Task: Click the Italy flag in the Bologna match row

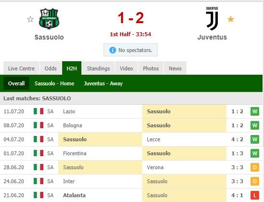Action: pos(39,125)
